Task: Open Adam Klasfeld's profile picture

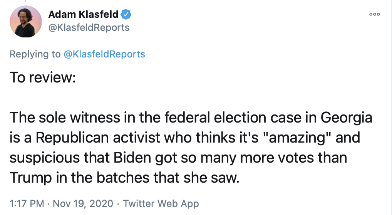Action: click(x=26, y=22)
